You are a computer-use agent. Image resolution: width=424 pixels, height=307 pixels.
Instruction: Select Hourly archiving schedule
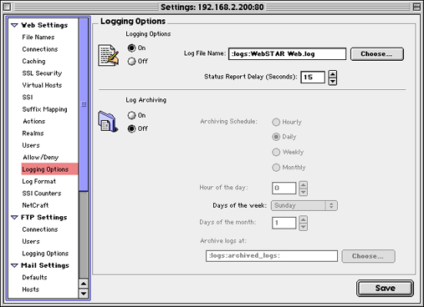click(x=276, y=122)
